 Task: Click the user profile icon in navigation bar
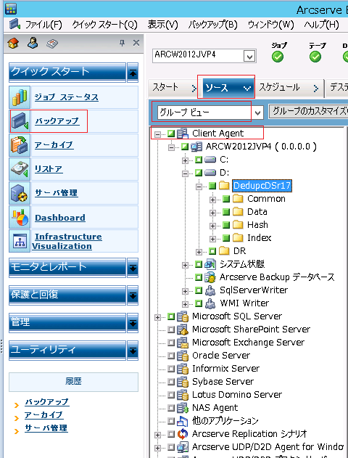coord(33,44)
